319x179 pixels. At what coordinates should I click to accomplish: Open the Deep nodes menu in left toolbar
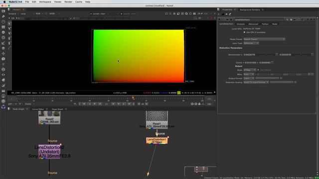[x=3, y=70]
